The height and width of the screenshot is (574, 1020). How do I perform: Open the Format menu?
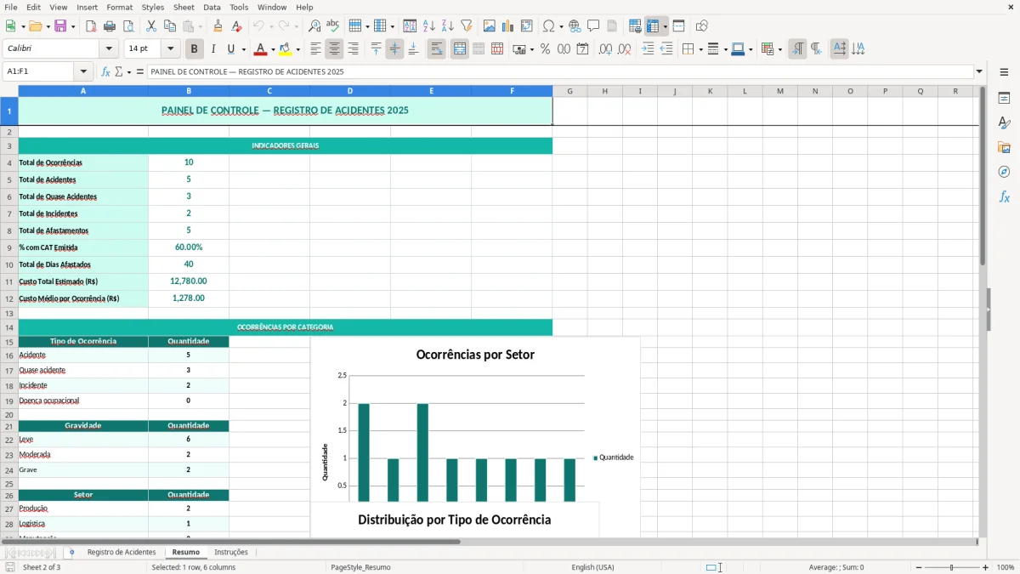[119, 7]
